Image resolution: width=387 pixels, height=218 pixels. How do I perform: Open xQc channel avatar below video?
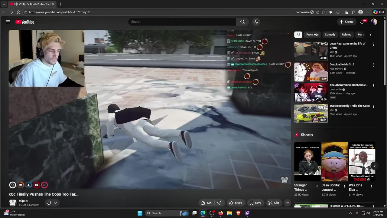click(13, 203)
